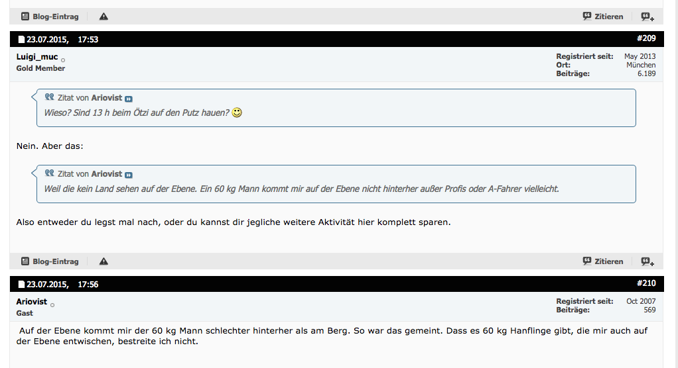The height and width of the screenshot is (368, 678).
Task: Open the #210 post permalink
Action: (x=645, y=283)
